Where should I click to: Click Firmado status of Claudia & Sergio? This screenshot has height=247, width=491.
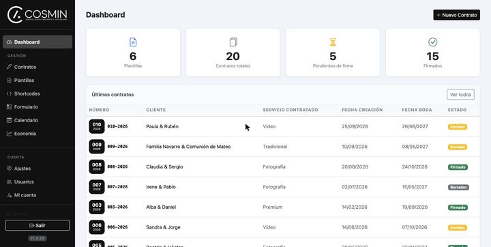[x=458, y=167]
